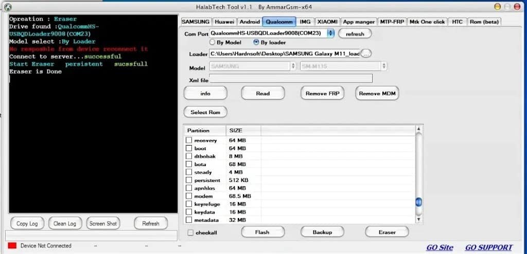Image resolution: width=527 pixels, height=254 pixels.
Task: Open the Mtk One click tab
Action: [427, 22]
